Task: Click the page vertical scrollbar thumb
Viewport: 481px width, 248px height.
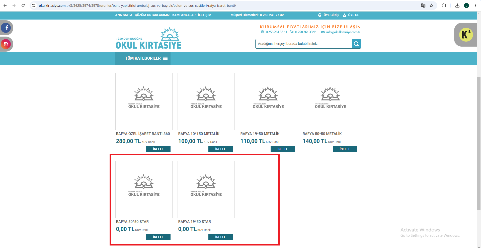Action: (479, 143)
